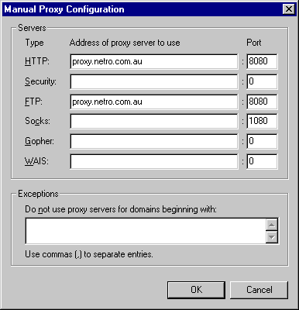Viewport: 299px width, 310px height.
Task: Click the HTTP port field showing 8080
Action: [x=262, y=61]
